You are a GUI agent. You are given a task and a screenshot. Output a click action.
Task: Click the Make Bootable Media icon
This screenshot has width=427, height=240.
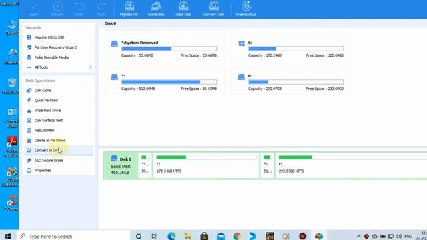click(x=29, y=57)
